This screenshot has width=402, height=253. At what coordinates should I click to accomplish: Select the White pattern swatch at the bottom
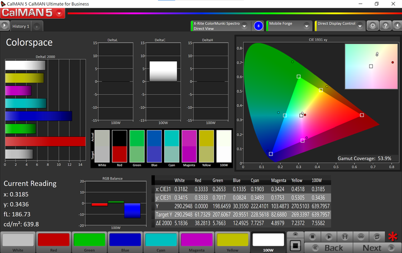(18, 242)
